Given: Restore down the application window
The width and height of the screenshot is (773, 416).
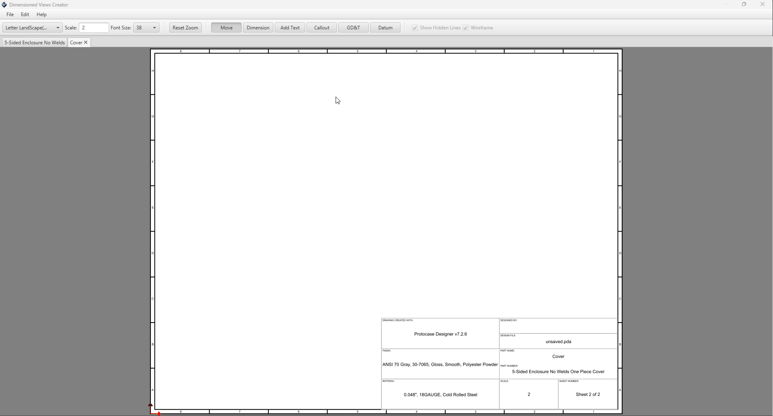Looking at the screenshot, I should [x=744, y=4].
